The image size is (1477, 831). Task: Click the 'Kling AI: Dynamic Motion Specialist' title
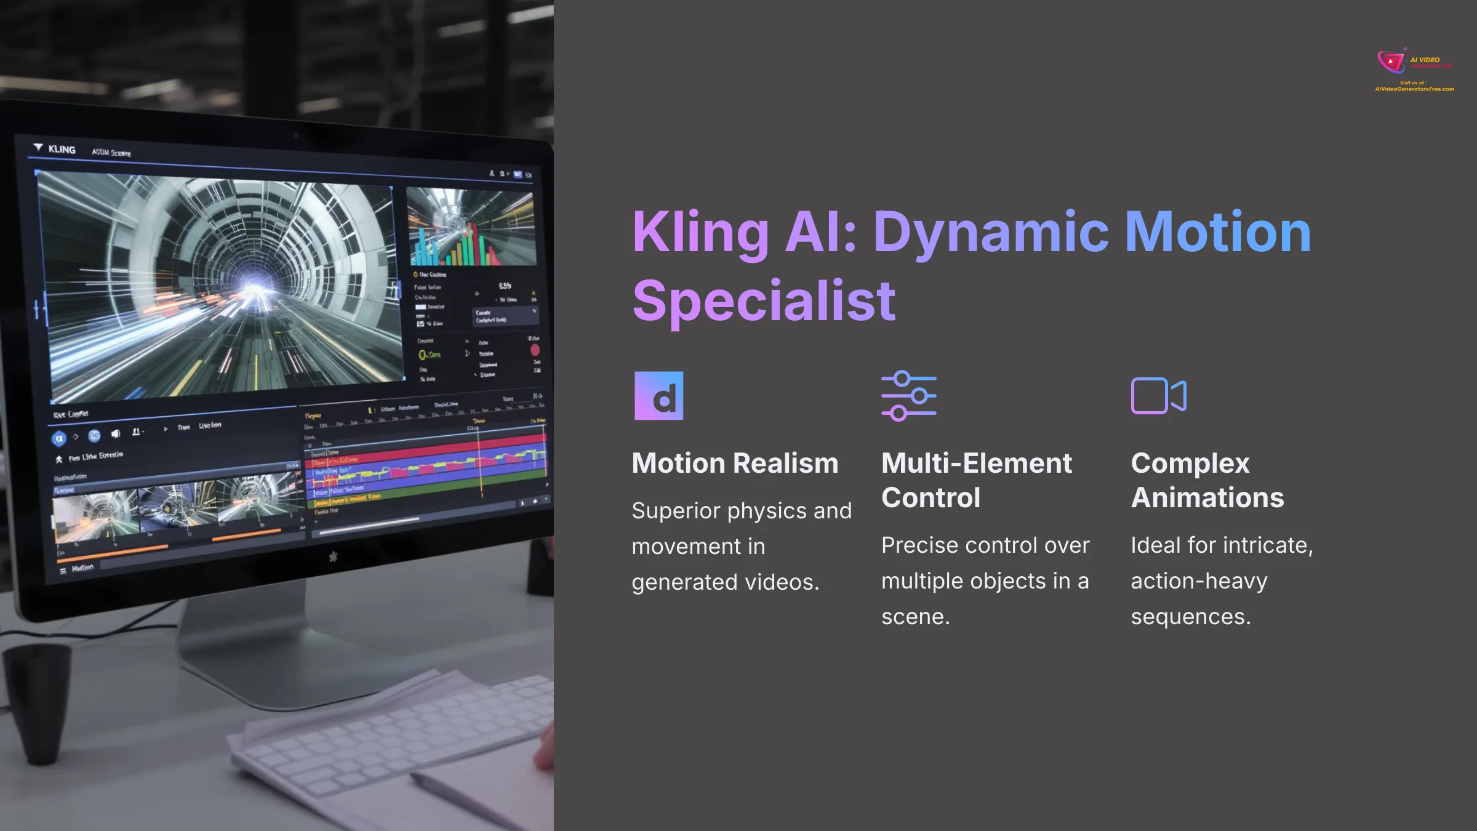click(972, 265)
